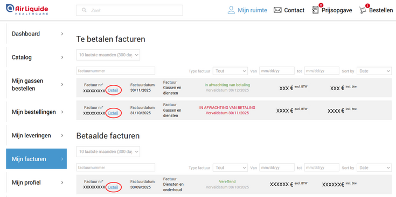Viewport: 396px width, 197px height.
Task: Open Sort by dropdown for unpaid invoices
Action: click(374, 71)
